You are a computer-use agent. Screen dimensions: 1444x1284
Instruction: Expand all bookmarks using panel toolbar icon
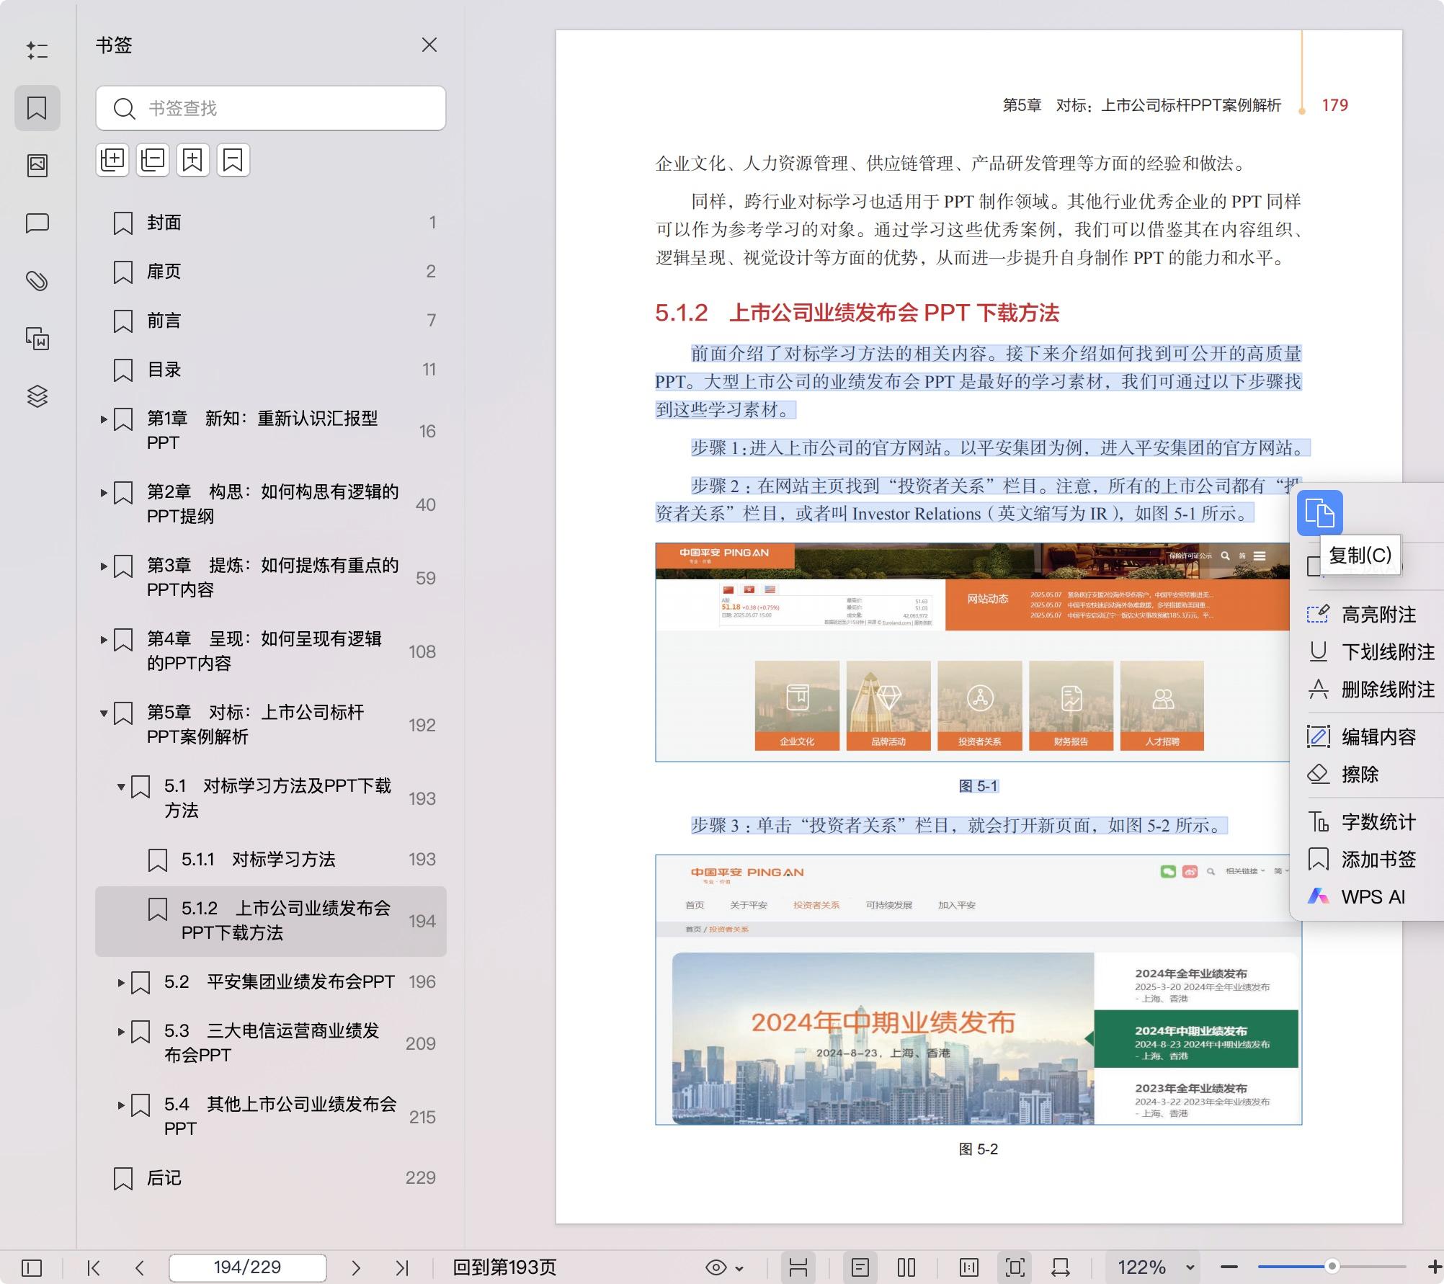pos(112,160)
